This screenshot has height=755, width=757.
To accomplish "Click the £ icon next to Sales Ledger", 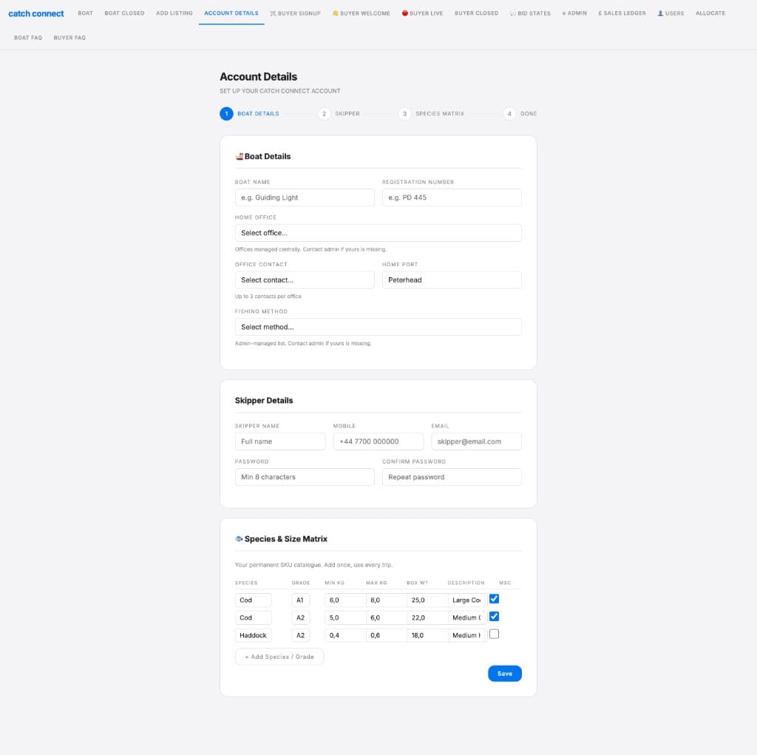I will [600, 13].
